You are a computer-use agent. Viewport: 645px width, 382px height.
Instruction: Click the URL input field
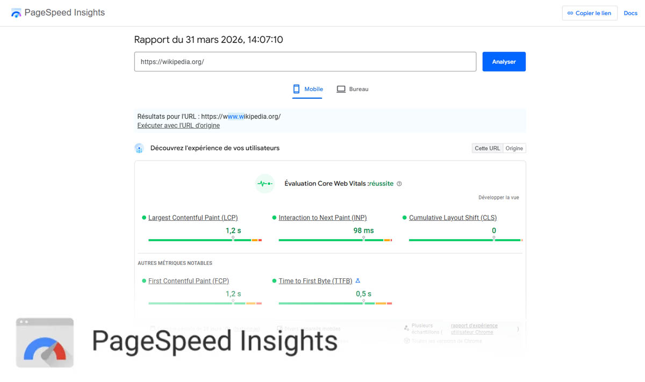[x=305, y=62]
